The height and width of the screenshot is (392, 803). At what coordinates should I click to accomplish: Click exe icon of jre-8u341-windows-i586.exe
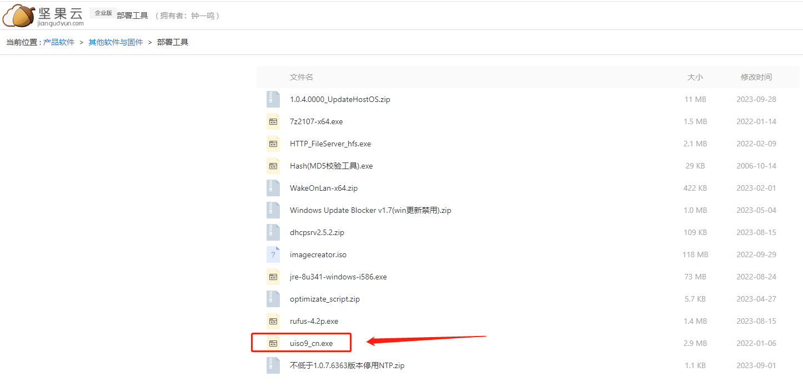click(x=273, y=277)
